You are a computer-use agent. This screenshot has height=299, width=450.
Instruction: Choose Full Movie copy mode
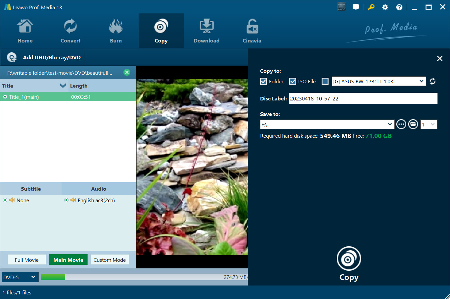tap(27, 260)
